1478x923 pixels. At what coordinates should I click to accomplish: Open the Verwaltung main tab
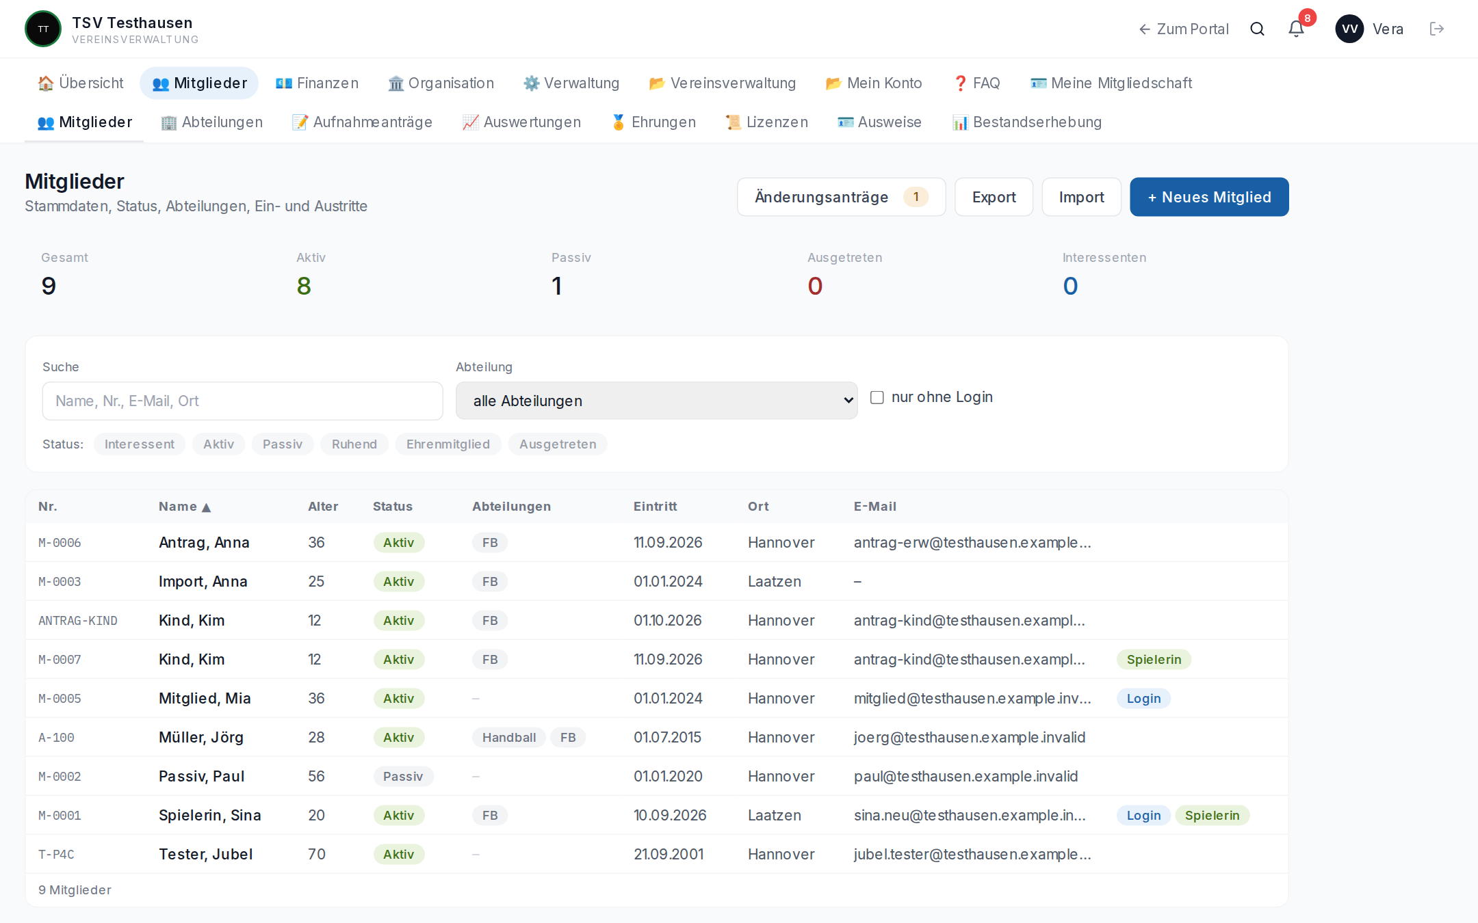click(571, 83)
